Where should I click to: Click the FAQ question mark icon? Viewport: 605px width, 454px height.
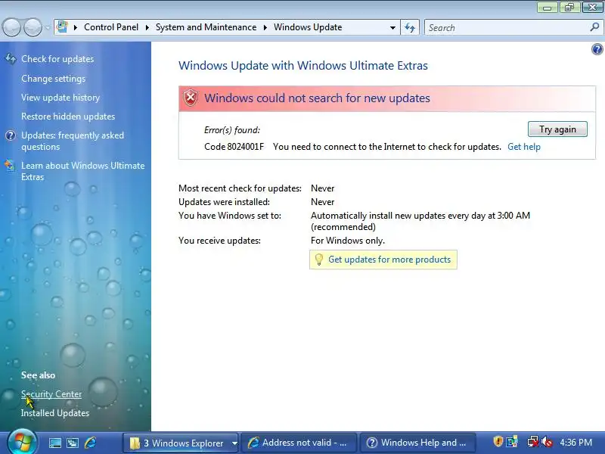click(x=11, y=135)
